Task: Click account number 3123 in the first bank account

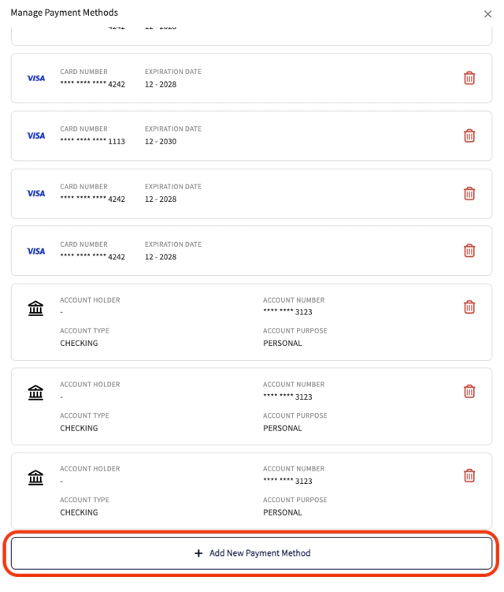Action: click(287, 312)
